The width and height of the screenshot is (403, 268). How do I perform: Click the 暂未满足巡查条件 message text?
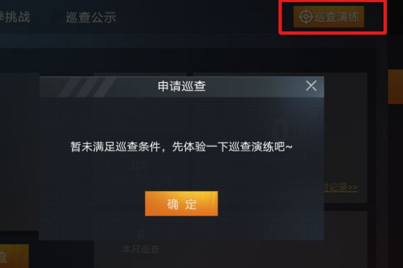[116, 147]
